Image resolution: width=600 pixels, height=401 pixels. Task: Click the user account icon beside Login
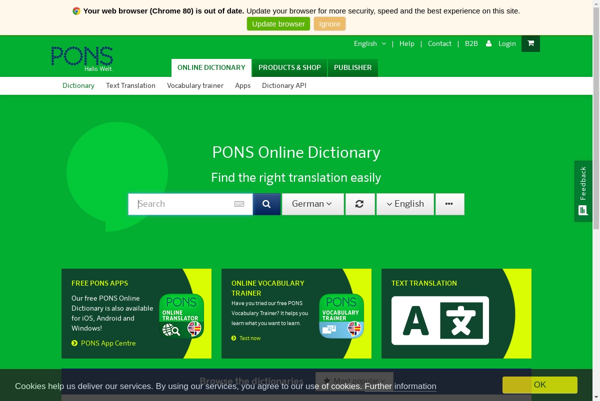click(x=489, y=43)
